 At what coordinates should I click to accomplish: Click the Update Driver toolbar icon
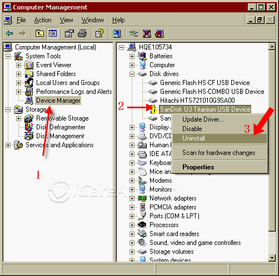tap(133, 33)
